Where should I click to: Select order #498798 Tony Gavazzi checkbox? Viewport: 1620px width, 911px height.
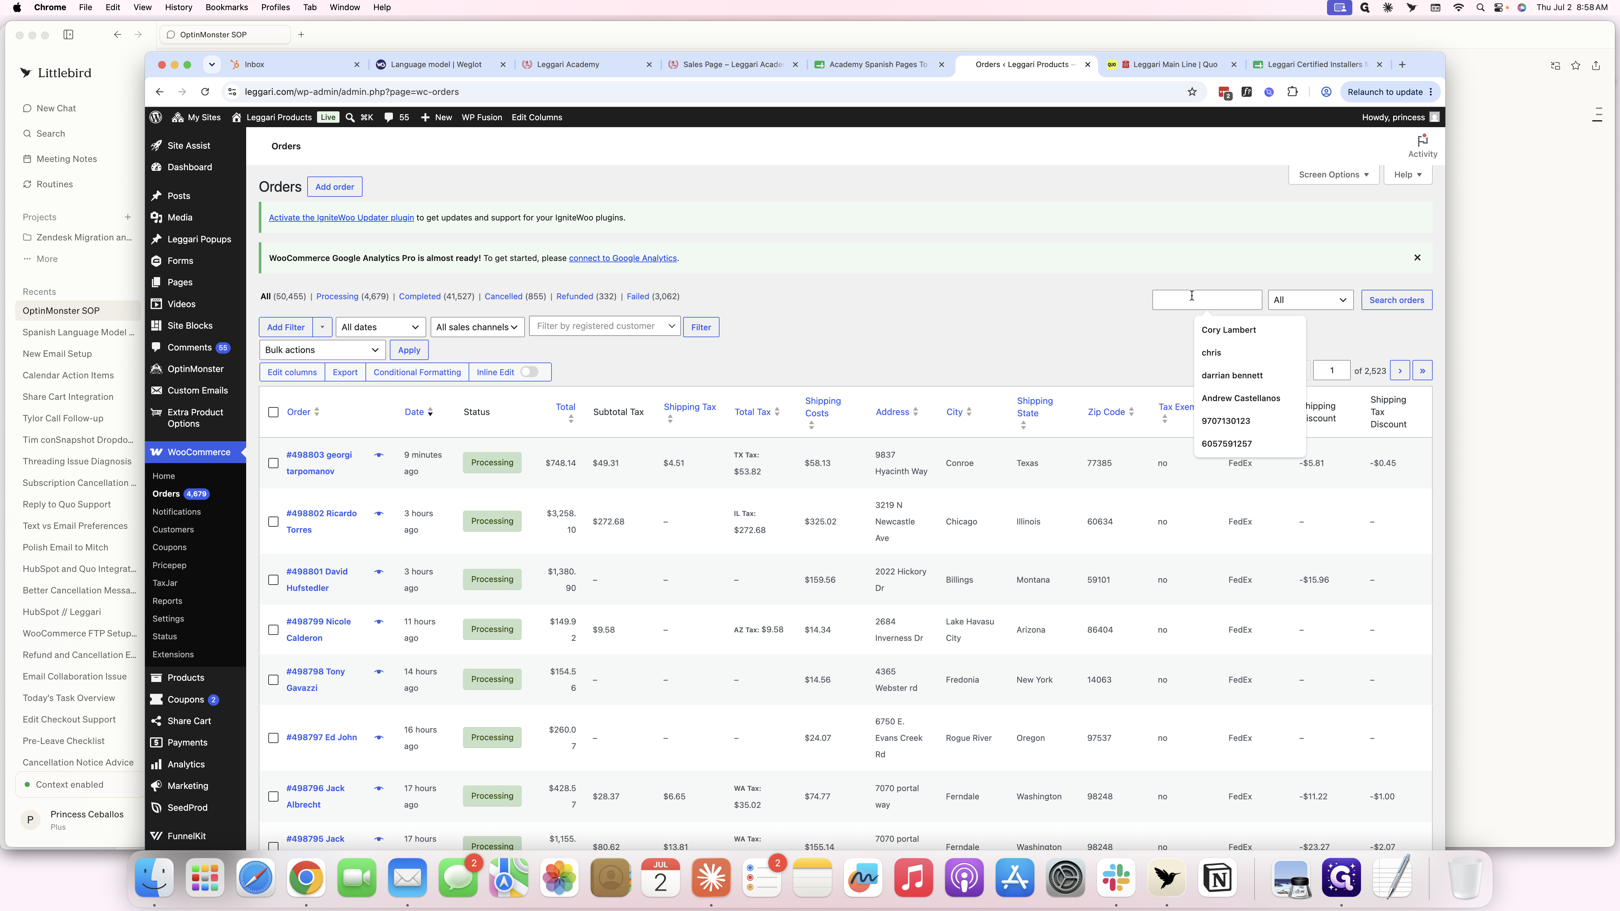click(273, 680)
